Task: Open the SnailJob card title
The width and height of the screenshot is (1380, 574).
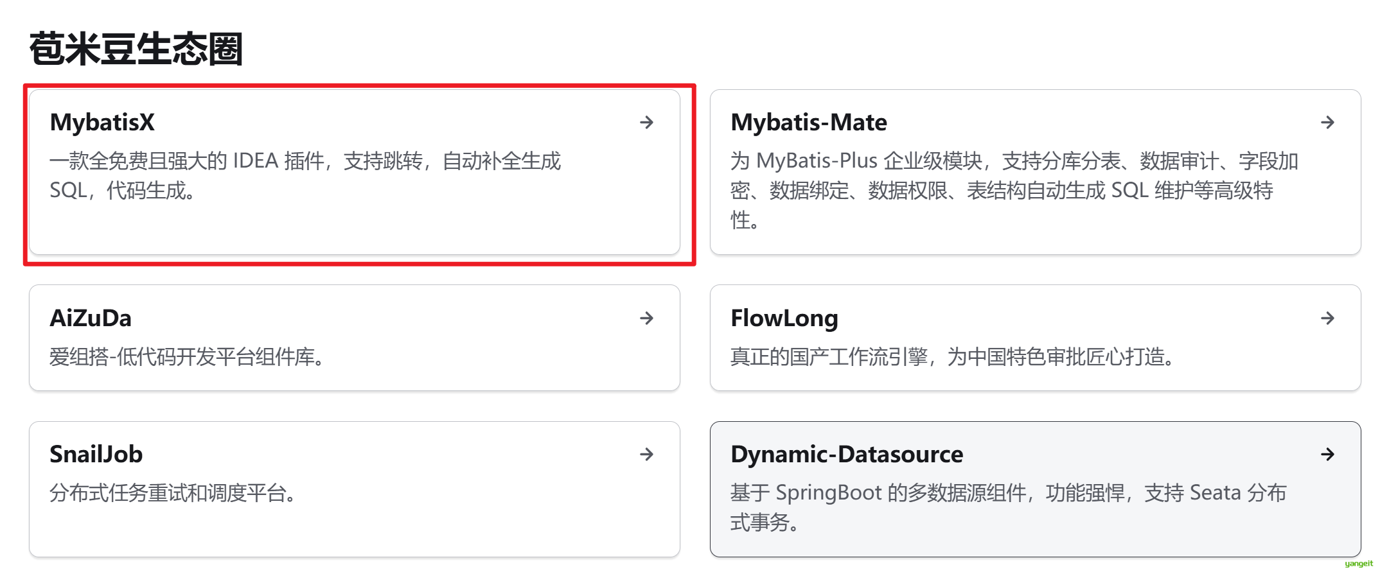Action: (96, 455)
